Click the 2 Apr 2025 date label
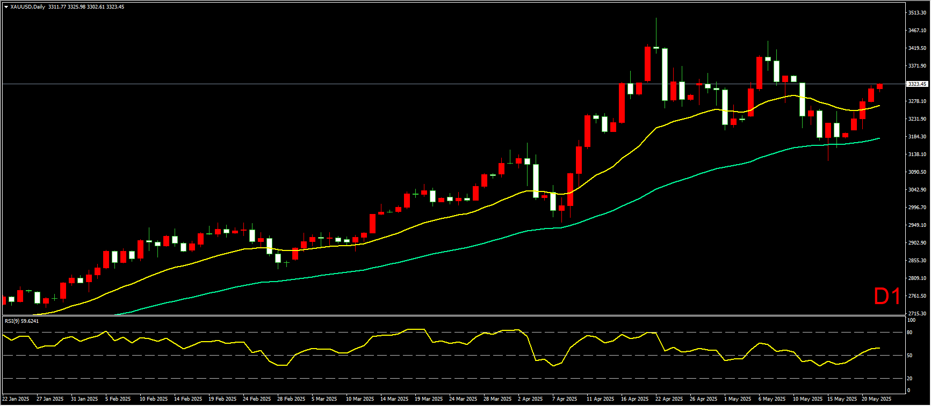 [x=530, y=399]
